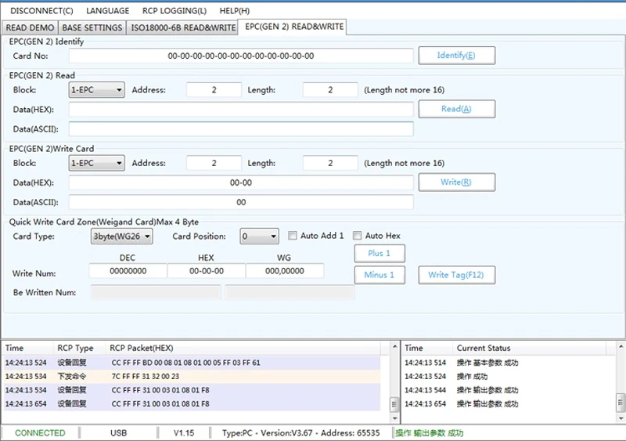Open the HELP(H) menu

234,11
